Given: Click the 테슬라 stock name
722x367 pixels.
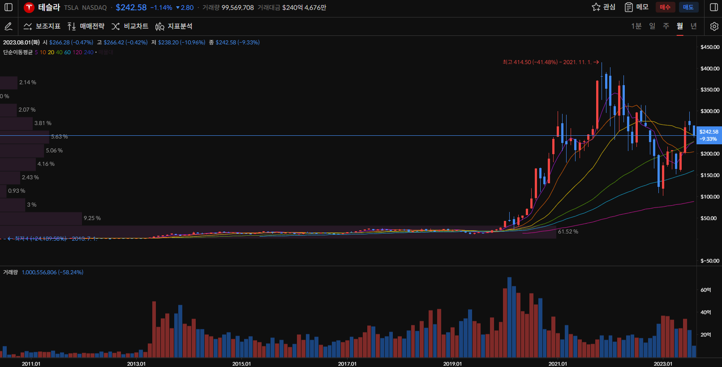Looking at the screenshot, I should [49, 7].
